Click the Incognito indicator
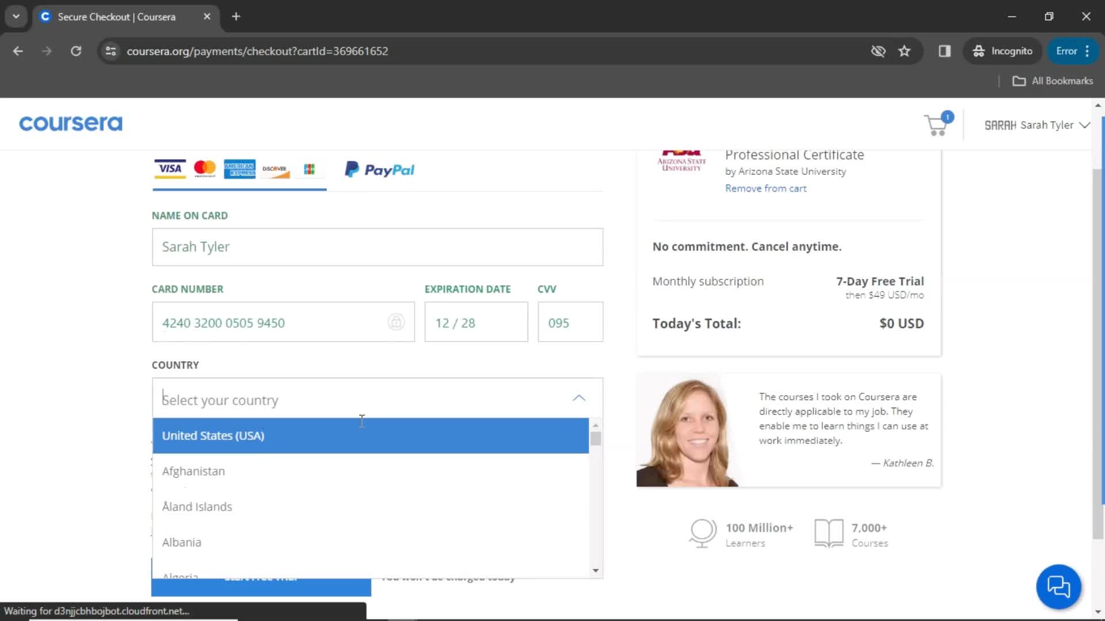Screen dimensions: 1105x621 pyautogui.click(x=1002, y=51)
